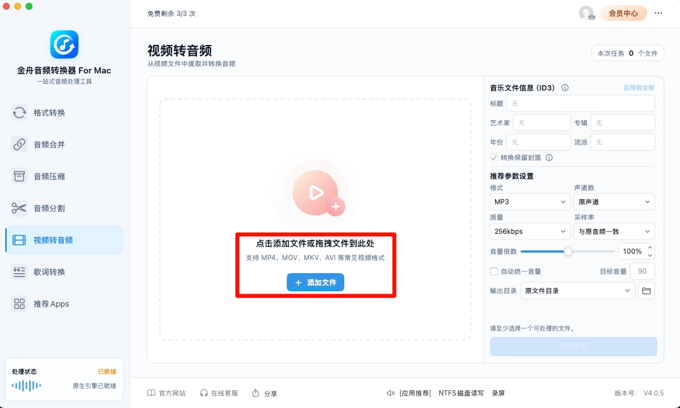The height and width of the screenshot is (408, 680).
Task: Open the 在线客服 link
Action: pos(219,393)
